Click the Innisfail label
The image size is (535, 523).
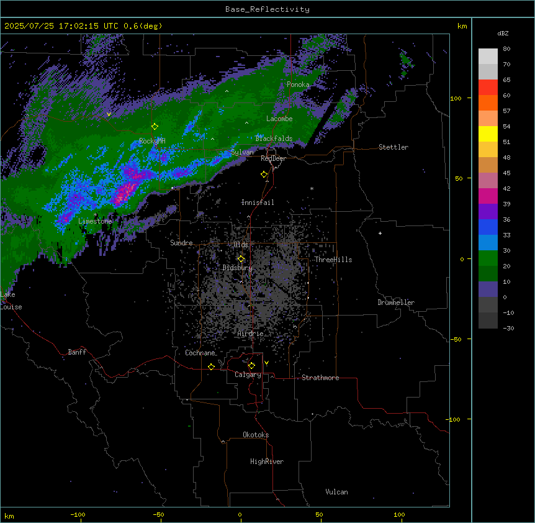tap(258, 202)
